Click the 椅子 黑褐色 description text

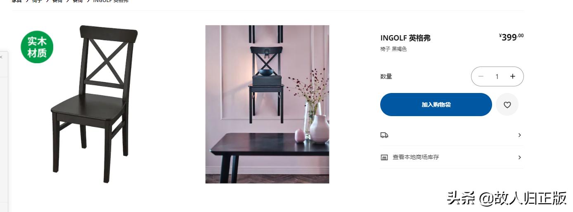(x=393, y=49)
